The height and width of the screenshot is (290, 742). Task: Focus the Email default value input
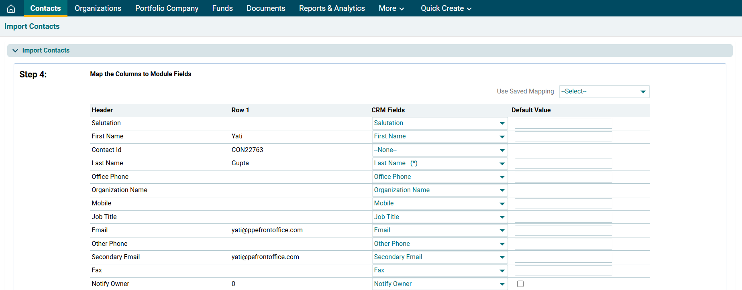tap(563, 230)
